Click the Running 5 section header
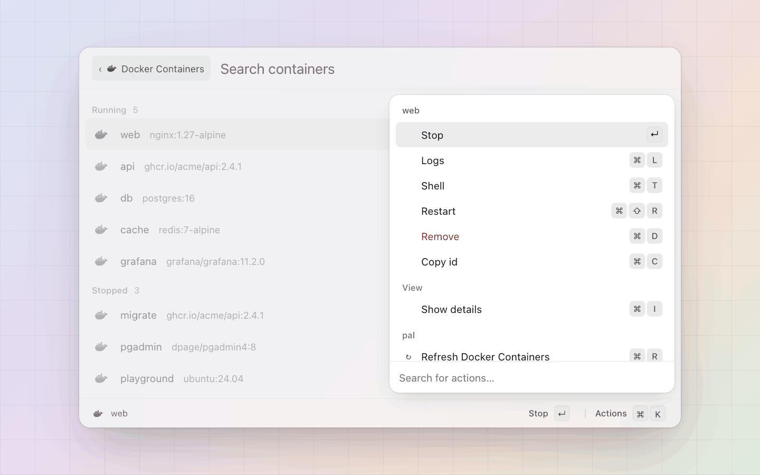This screenshot has width=760, height=475. 115,110
